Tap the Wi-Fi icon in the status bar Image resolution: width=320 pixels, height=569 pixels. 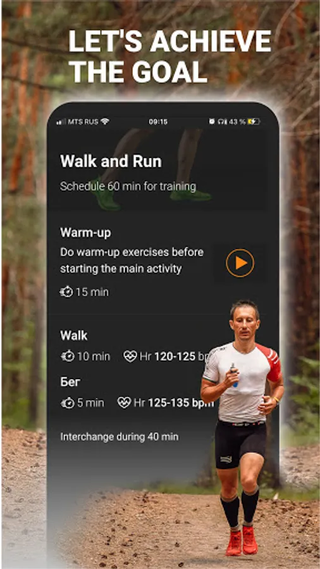point(105,121)
